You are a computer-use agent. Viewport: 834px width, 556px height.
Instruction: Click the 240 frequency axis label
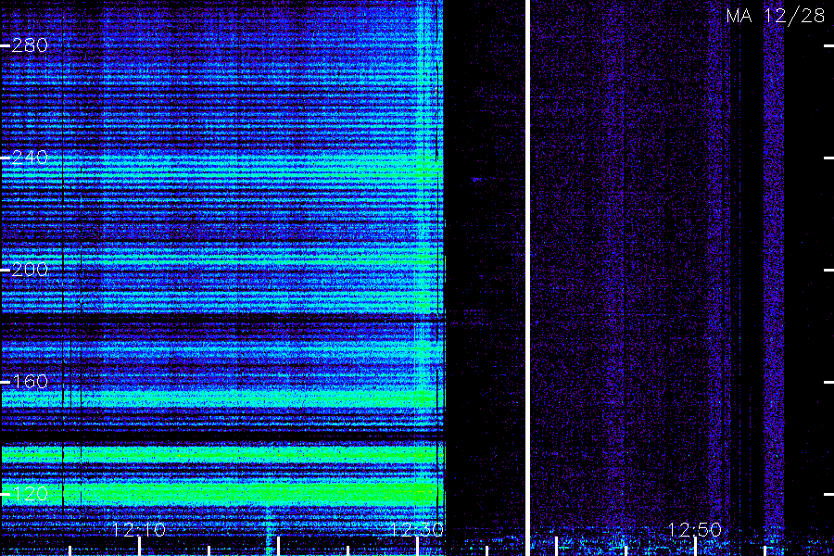[x=30, y=158]
